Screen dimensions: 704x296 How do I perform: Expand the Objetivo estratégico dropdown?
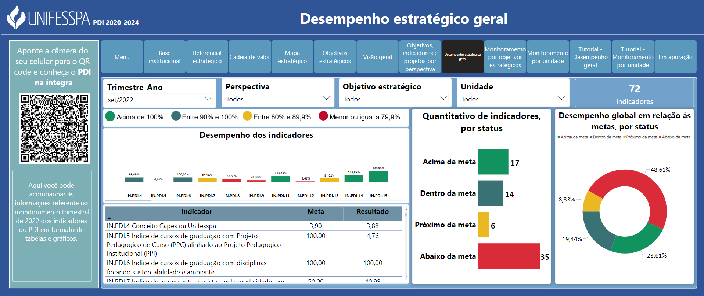(x=395, y=99)
